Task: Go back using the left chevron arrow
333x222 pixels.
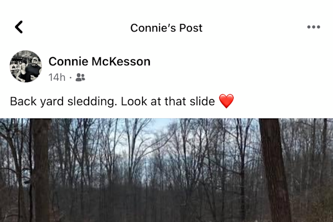Action: tap(19, 27)
